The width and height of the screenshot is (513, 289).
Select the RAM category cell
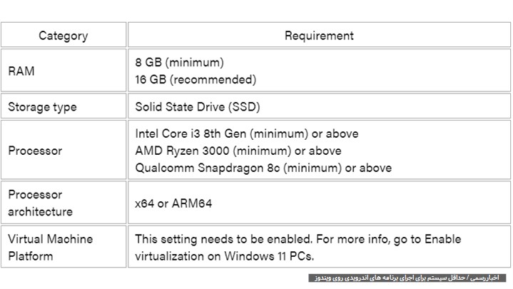point(64,71)
